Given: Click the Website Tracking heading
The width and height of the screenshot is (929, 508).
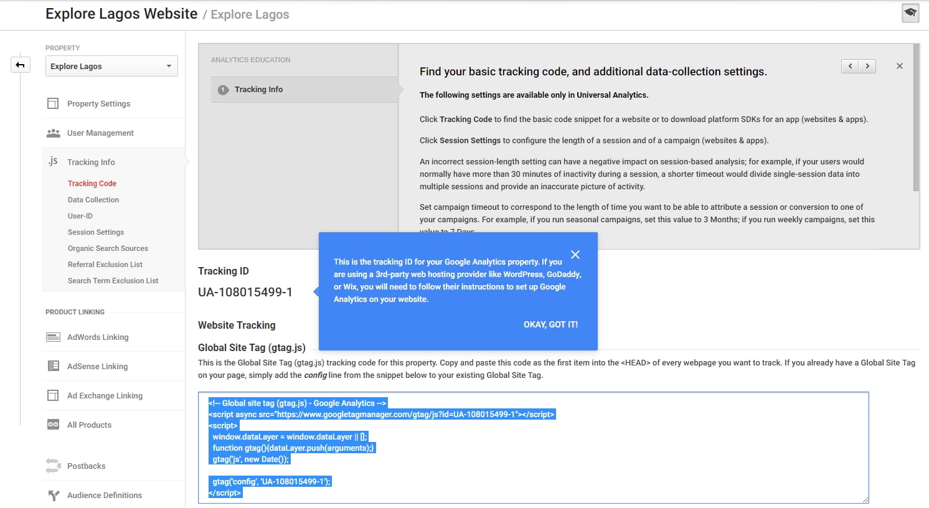Looking at the screenshot, I should point(237,325).
